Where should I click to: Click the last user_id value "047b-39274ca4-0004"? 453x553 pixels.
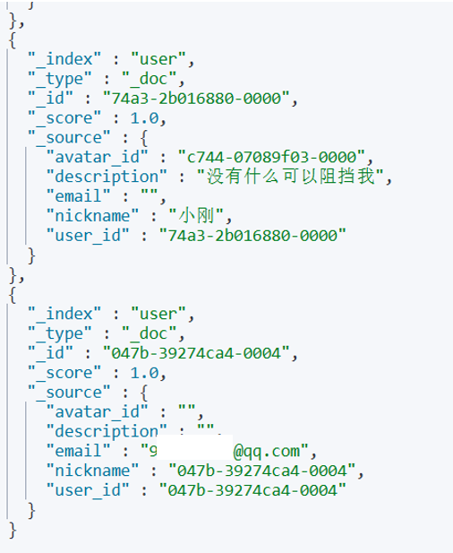pos(252,490)
